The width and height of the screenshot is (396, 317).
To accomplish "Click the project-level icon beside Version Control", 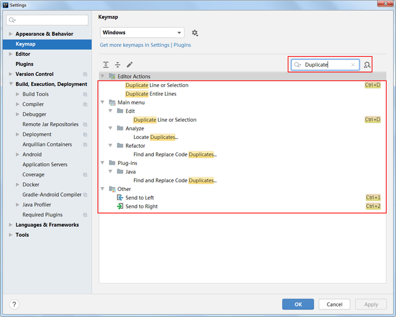I will point(85,74).
